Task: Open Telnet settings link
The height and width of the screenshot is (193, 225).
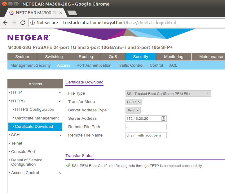Action: [x=17, y=143]
